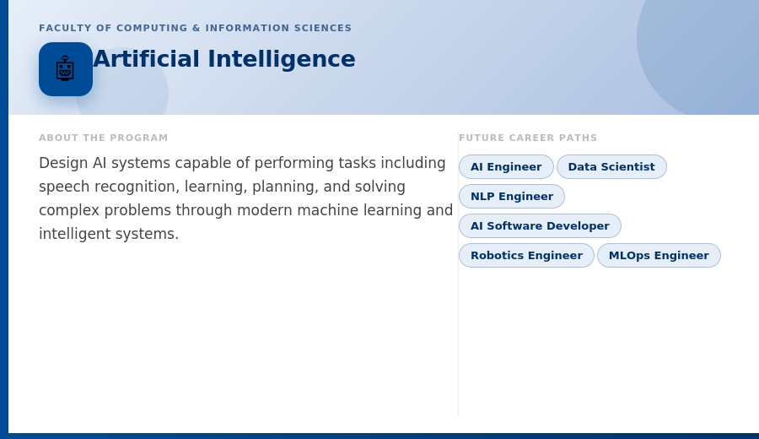Image resolution: width=759 pixels, height=439 pixels.
Task: Click the dark blue bar along the bottom
Action: [x=379, y=436]
